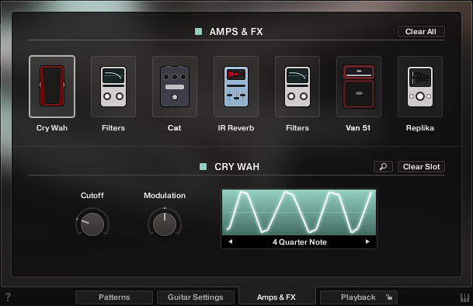Toggle the Playback tab lock icon
This screenshot has height=306, width=473.
point(389,297)
